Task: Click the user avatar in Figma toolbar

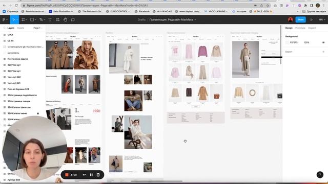Action: (x=291, y=19)
